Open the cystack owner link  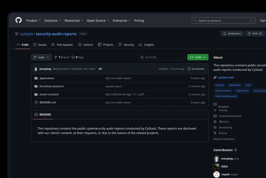[x=26, y=34]
